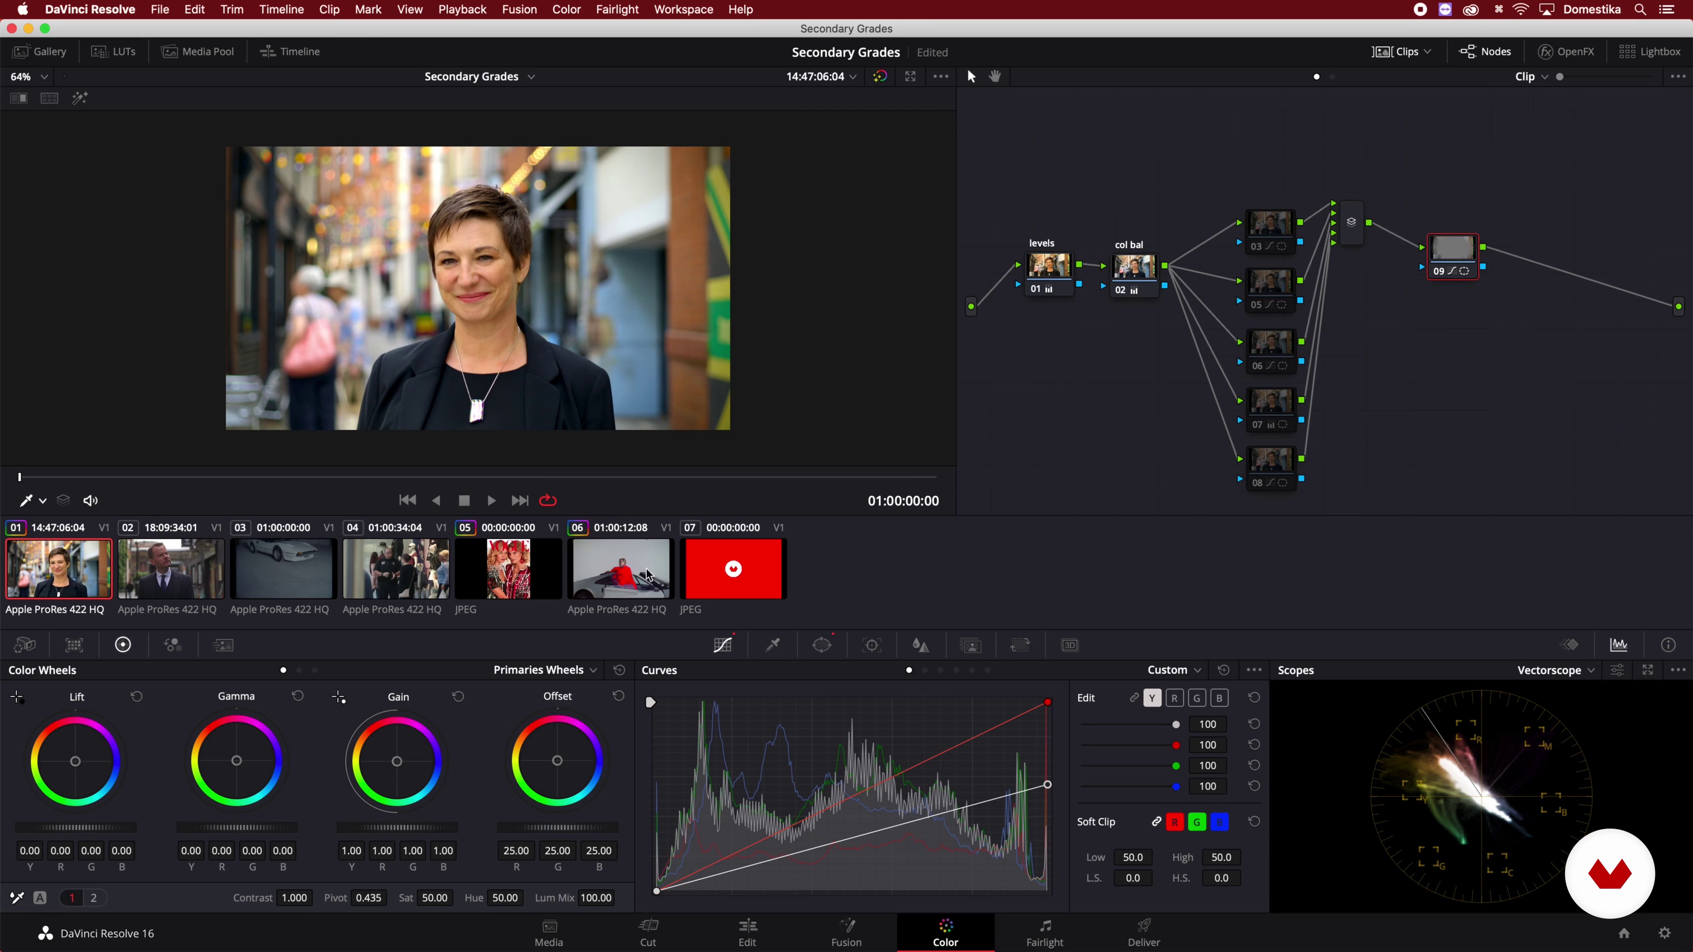Image resolution: width=1693 pixels, height=952 pixels.
Task: Open the Sizing palette
Action: (x=1020, y=645)
